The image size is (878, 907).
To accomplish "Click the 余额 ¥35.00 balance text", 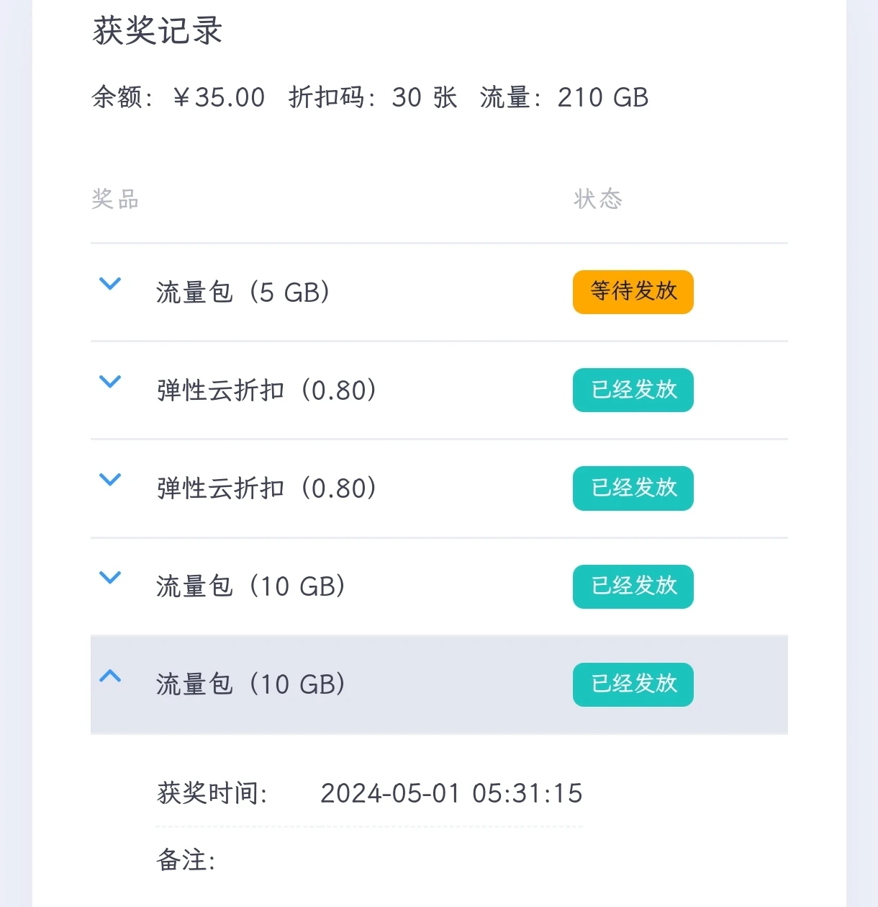I will tap(178, 97).
